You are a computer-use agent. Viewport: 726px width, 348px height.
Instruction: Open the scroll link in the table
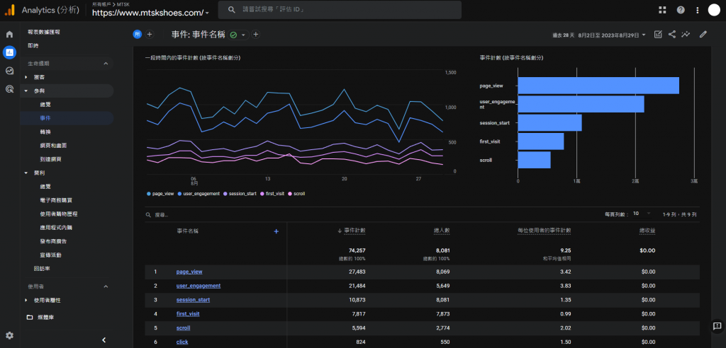[x=184, y=328]
